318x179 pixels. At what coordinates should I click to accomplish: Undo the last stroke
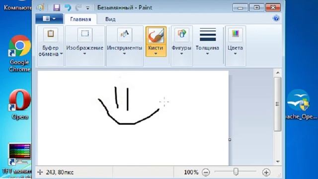click(68, 8)
